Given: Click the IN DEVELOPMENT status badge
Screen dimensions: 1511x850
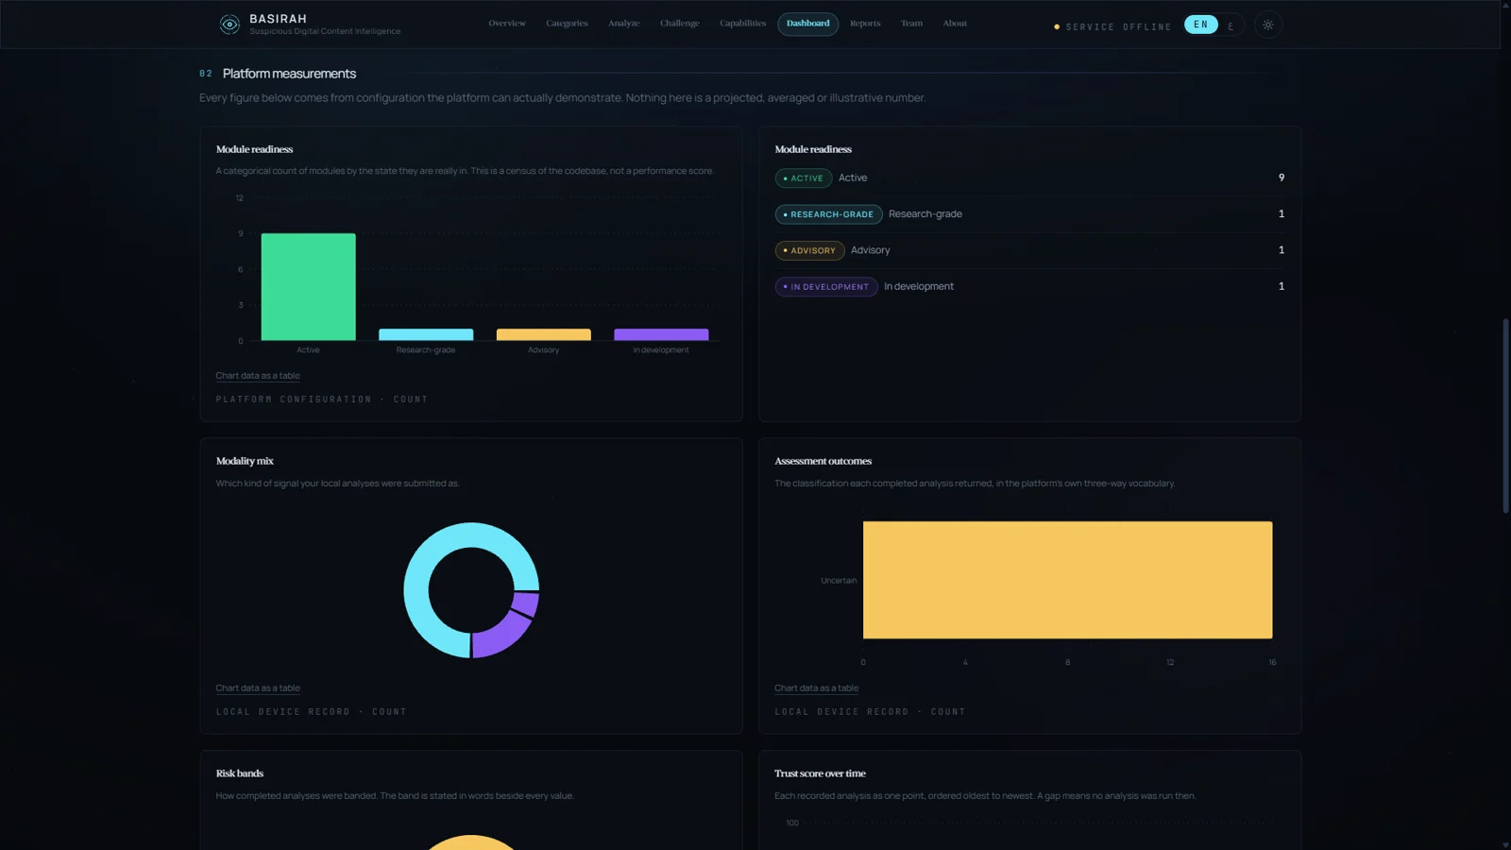Looking at the screenshot, I should (x=826, y=287).
